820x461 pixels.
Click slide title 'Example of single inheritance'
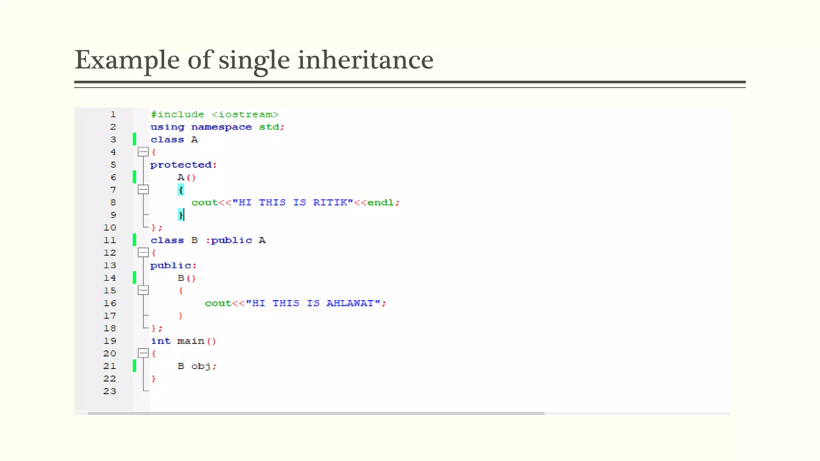tap(254, 60)
